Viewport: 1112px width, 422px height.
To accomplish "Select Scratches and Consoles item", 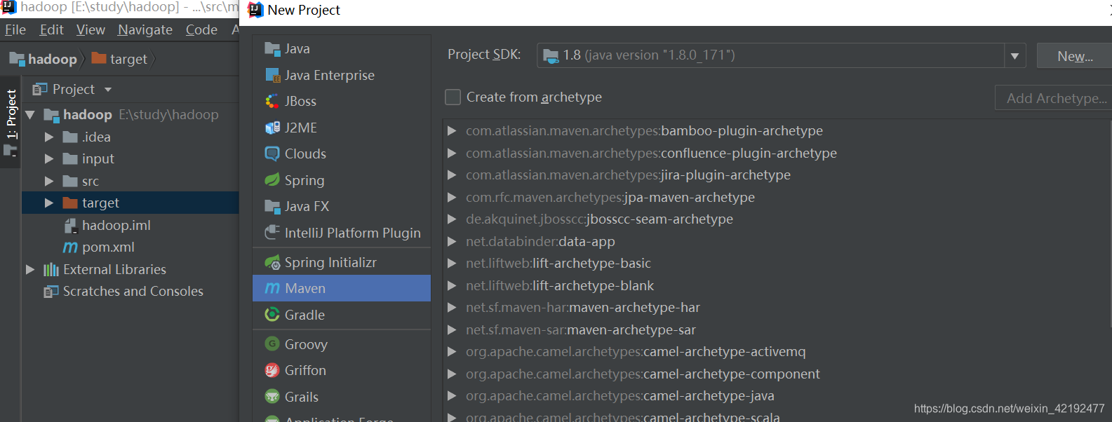I will click(130, 292).
